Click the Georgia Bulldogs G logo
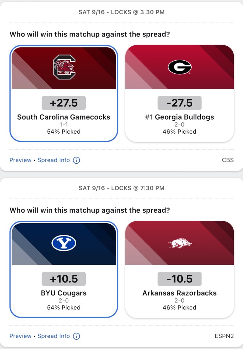Viewport: 243px width, 349px height. click(x=179, y=67)
